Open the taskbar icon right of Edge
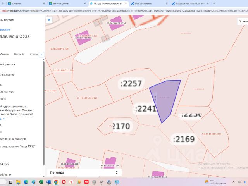Screen dimensions: 248x186 pos(33,182)
